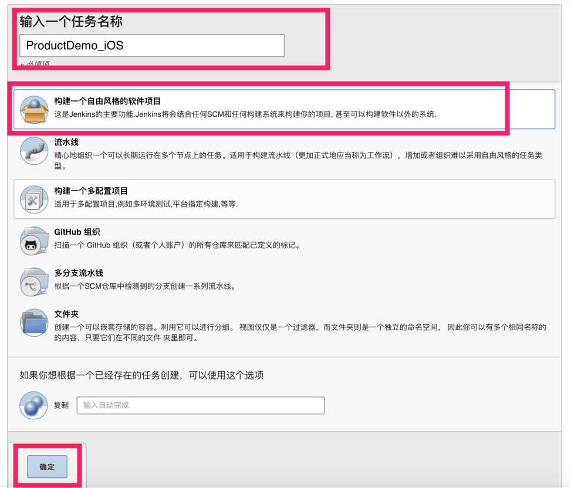Select the GitHub 组织 octocat icon
This screenshot has width=571, height=488.
pos(34,240)
